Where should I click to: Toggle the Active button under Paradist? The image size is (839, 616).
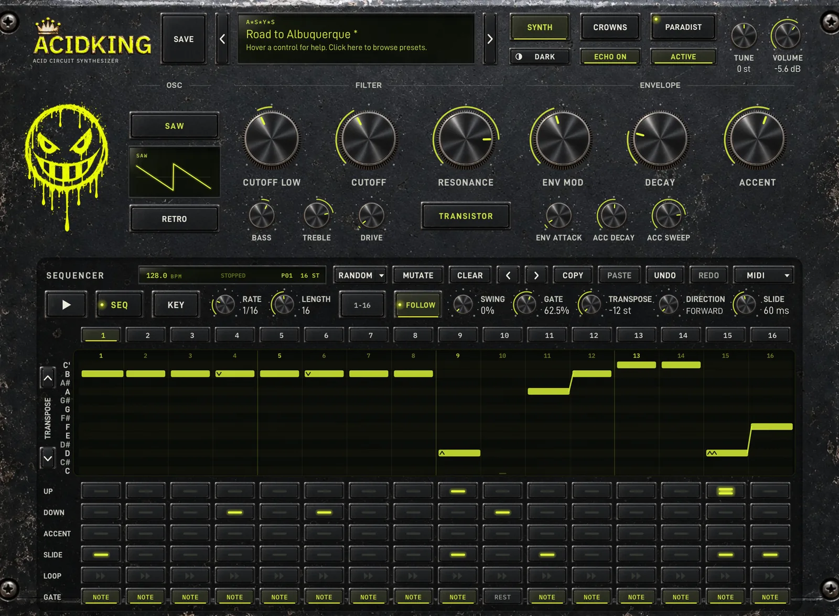pos(683,57)
